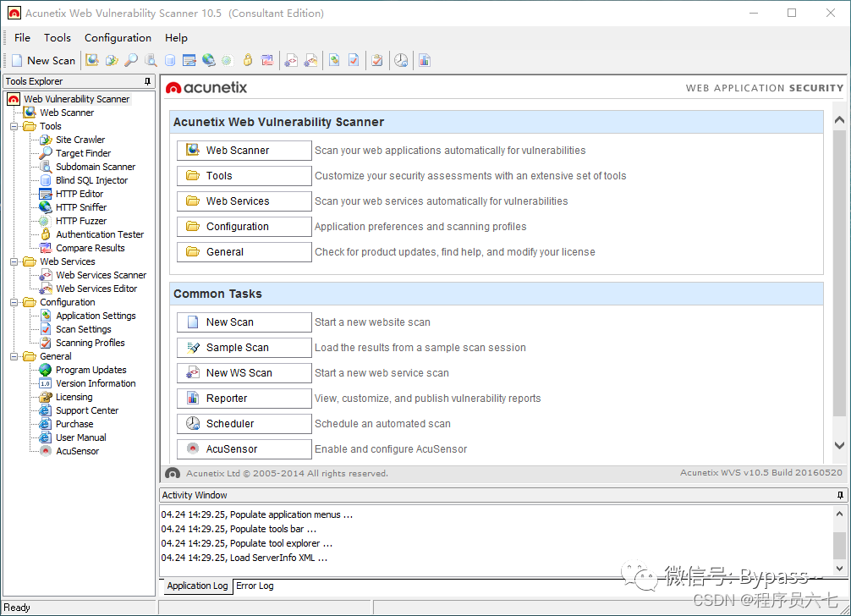Click the General button in main panel
The width and height of the screenshot is (851, 616).
tap(244, 252)
